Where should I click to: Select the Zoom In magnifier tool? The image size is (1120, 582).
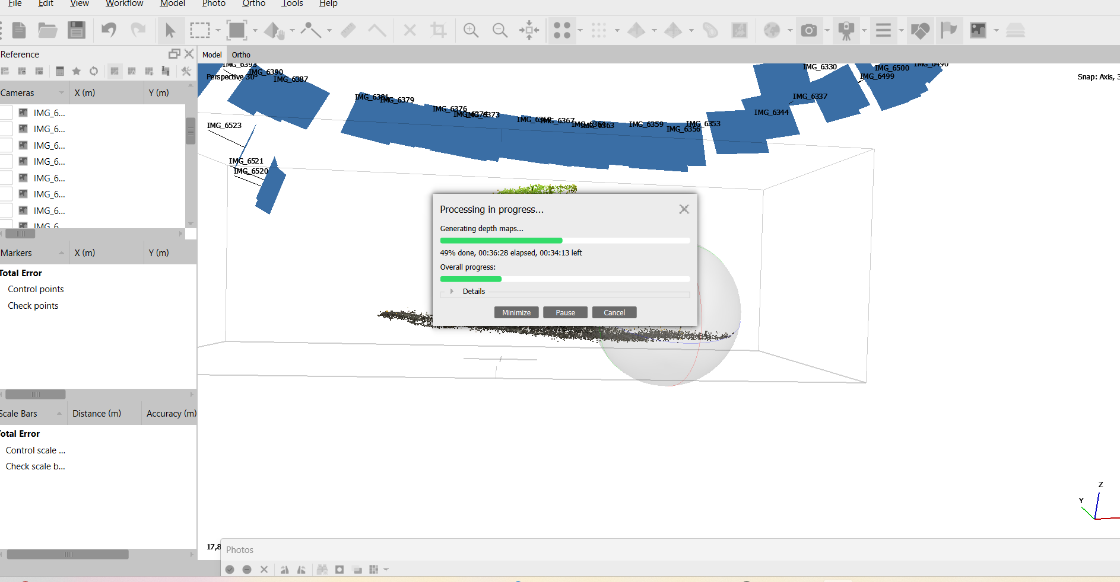[471, 30]
